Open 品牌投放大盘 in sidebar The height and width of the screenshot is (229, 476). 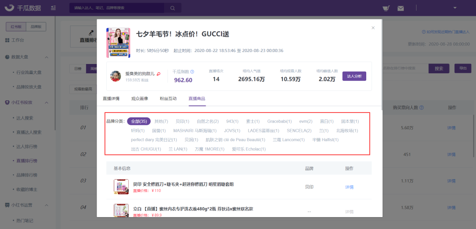(29, 87)
